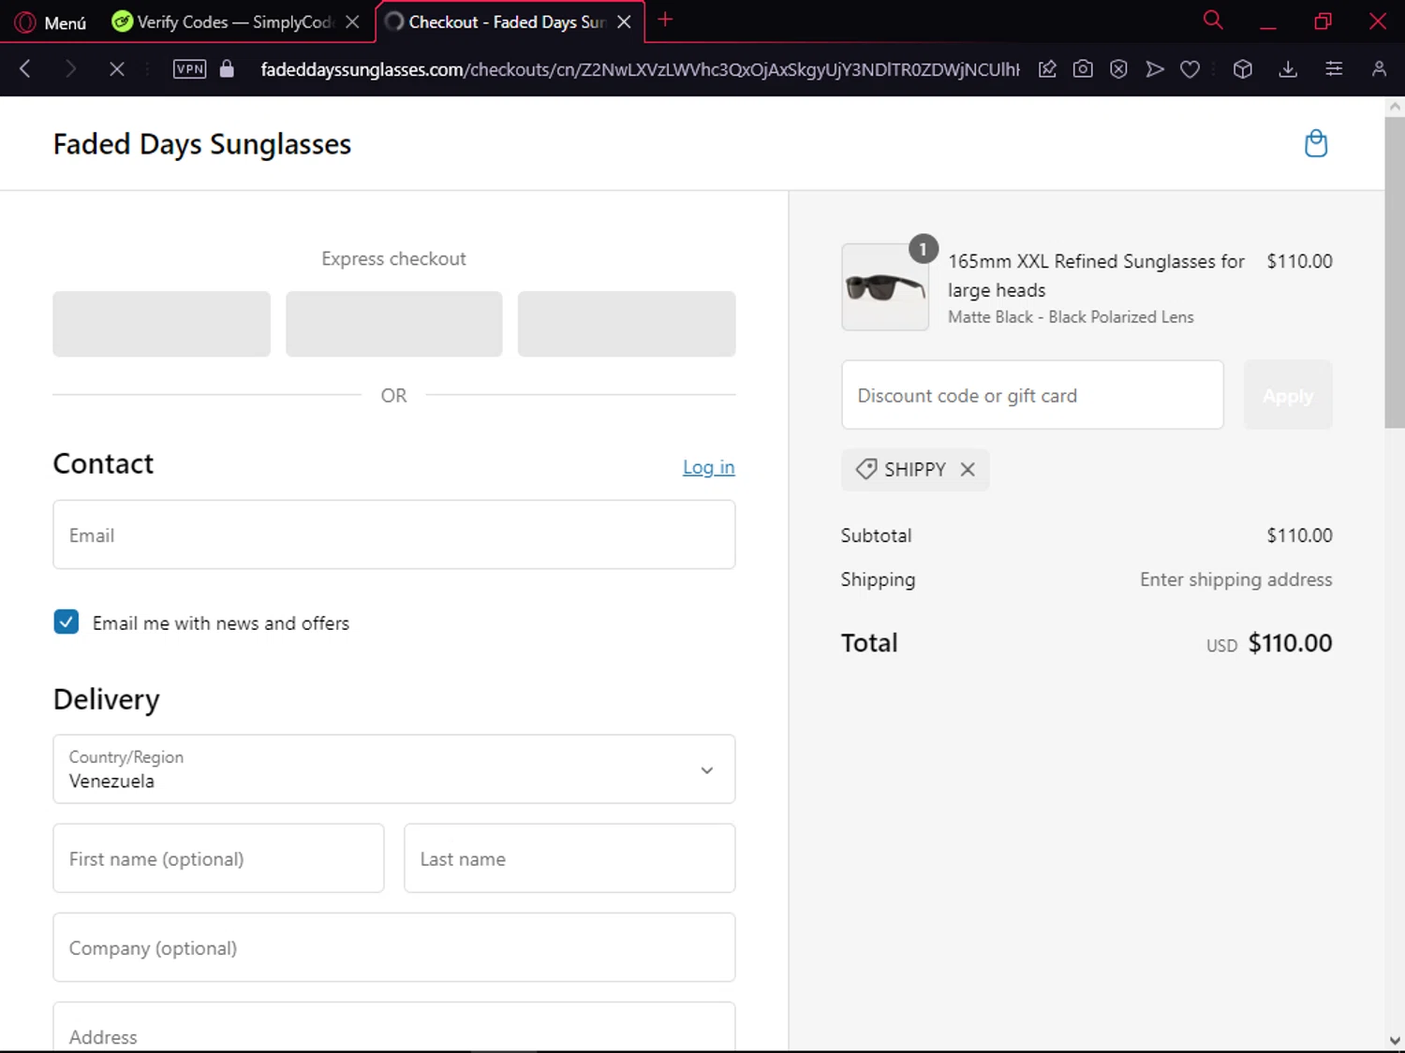Toggle the VPN badge
The width and height of the screenshot is (1405, 1053).
pos(189,68)
